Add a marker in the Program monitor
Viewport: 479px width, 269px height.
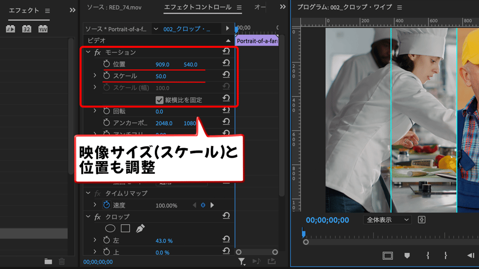(x=407, y=256)
